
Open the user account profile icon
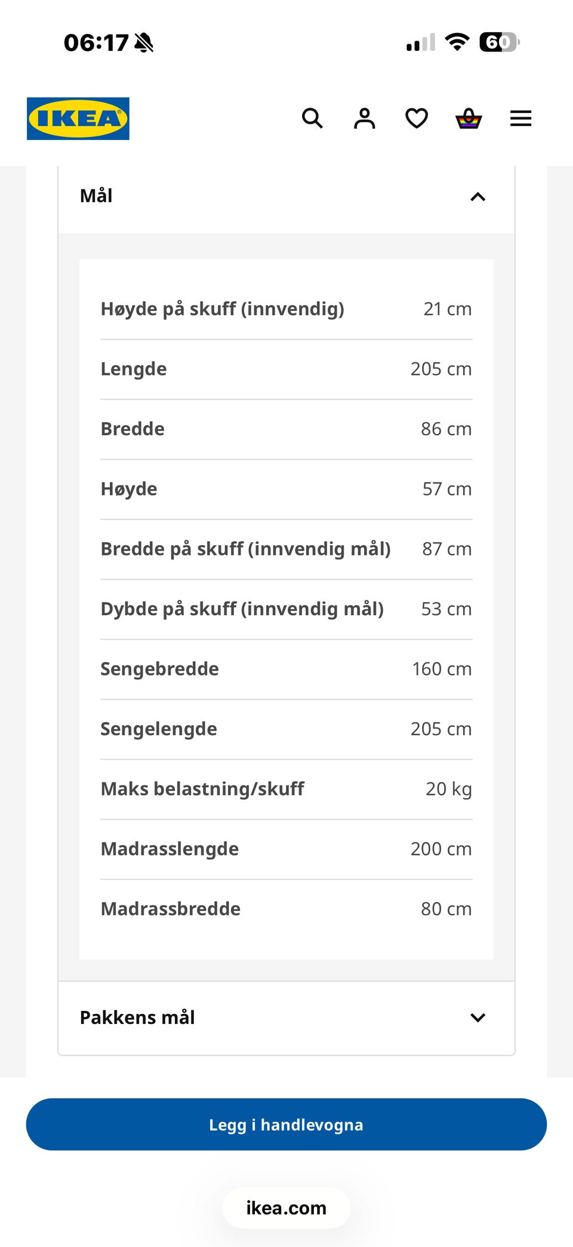pyautogui.click(x=365, y=118)
